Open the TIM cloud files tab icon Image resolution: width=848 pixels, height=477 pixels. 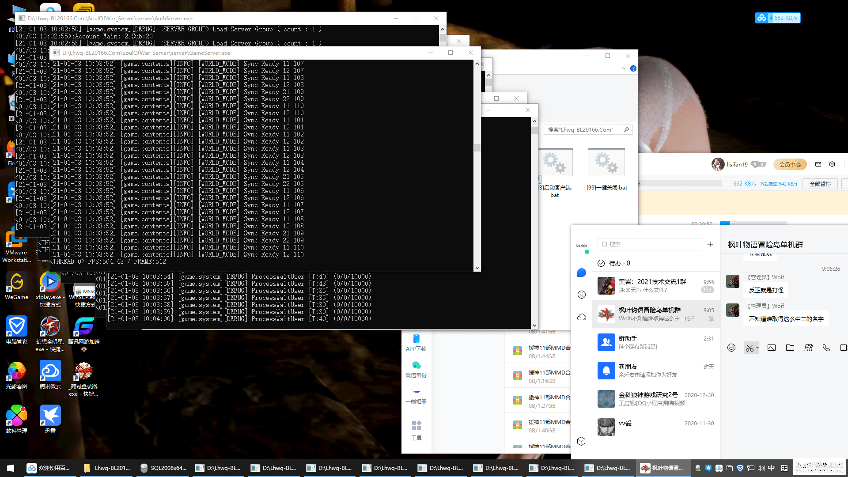[x=582, y=317]
